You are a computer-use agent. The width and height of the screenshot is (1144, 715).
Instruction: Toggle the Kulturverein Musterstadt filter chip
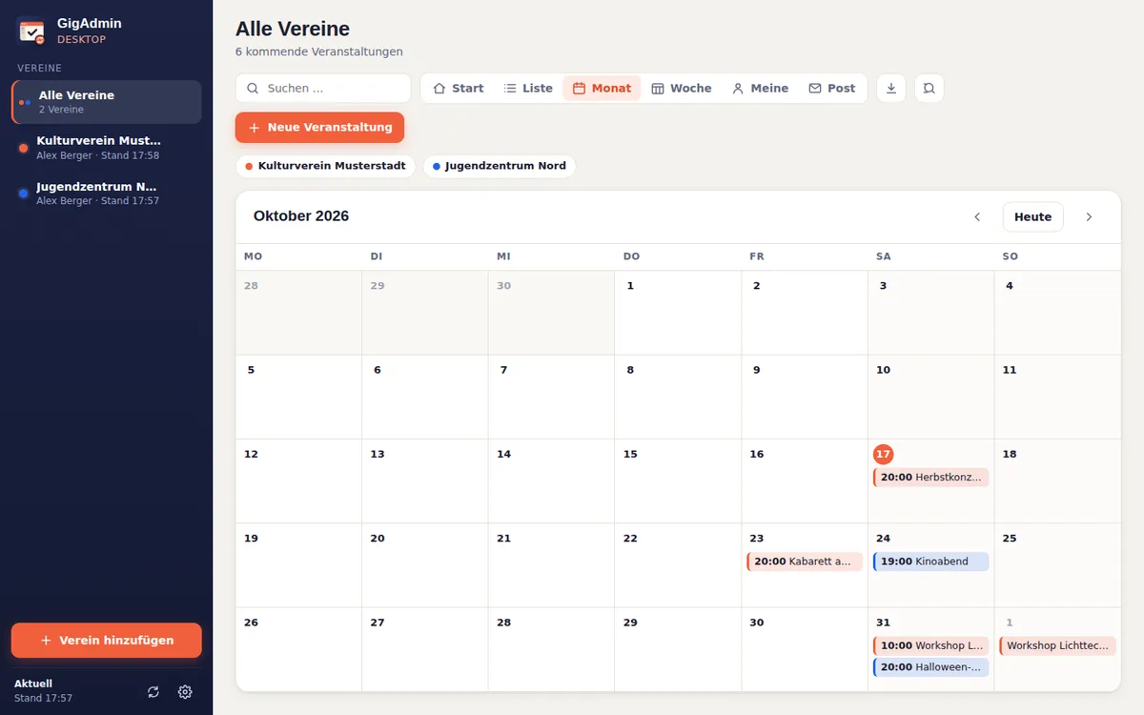[x=325, y=166]
